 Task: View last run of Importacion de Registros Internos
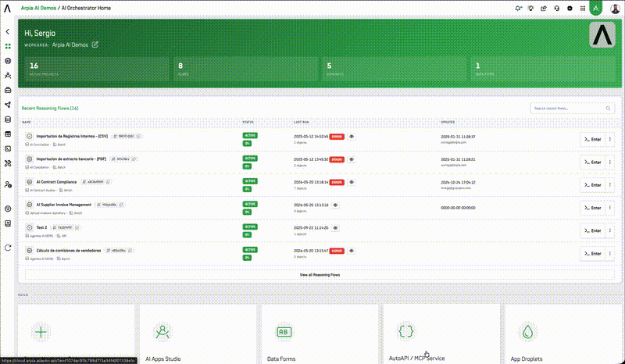[352, 137]
